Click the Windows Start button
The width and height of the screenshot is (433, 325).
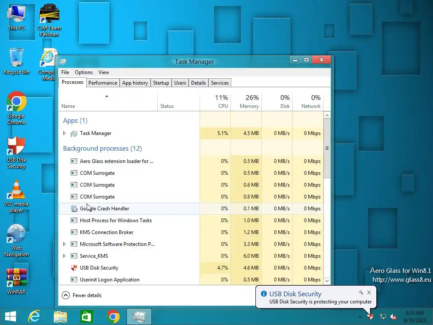coord(11,317)
